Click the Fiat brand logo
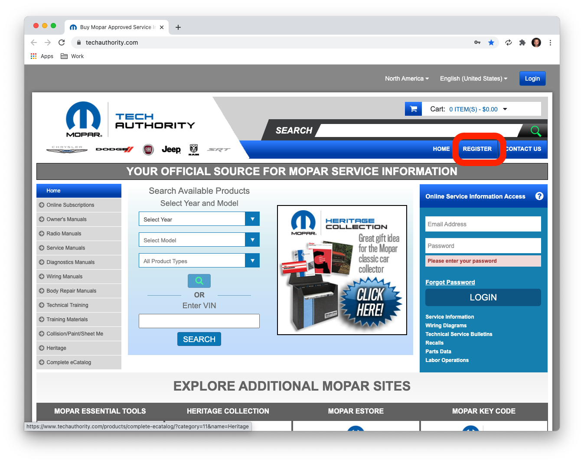Screen dimensions: 584x463 click(x=148, y=150)
